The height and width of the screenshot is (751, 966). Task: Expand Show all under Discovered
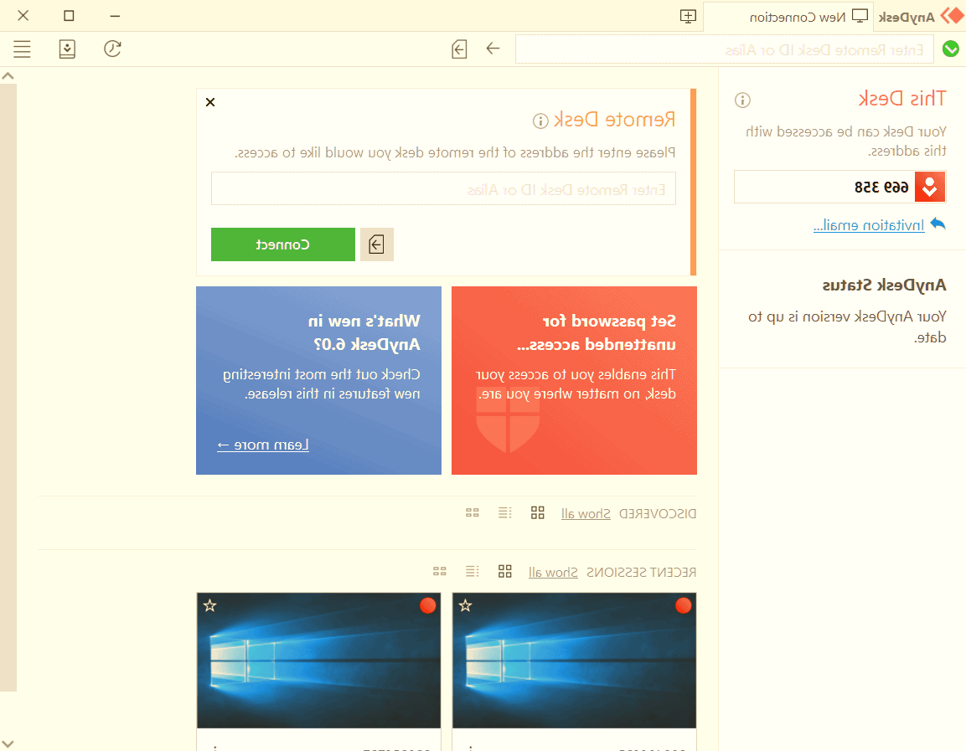[x=586, y=512]
